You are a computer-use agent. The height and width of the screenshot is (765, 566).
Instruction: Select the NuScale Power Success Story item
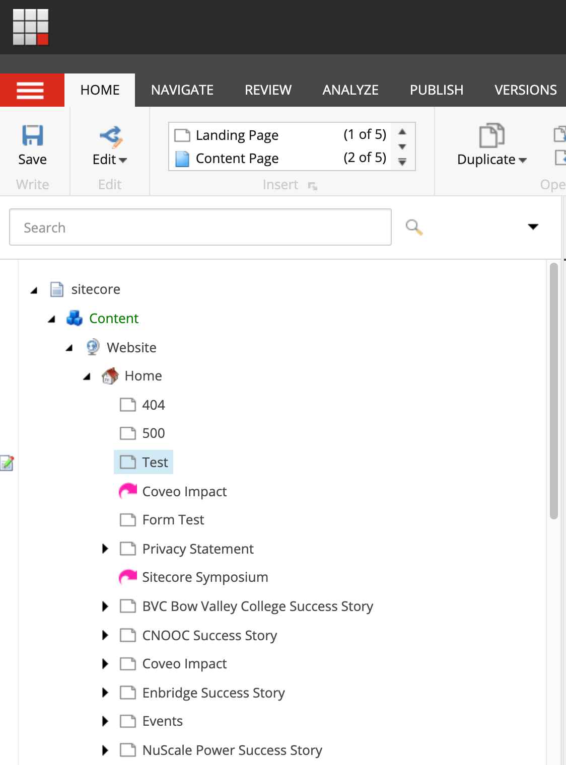pyautogui.click(x=232, y=750)
